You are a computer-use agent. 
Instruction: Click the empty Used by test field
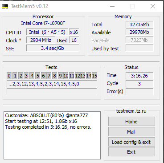pos(139,48)
